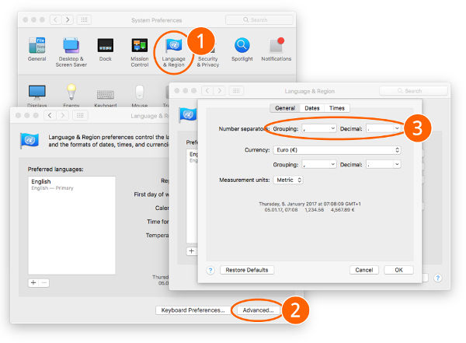Show all grid in front-left Language & Region window

click(x=80, y=115)
